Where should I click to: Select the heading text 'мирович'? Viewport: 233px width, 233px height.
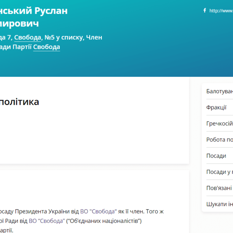click(19, 23)
